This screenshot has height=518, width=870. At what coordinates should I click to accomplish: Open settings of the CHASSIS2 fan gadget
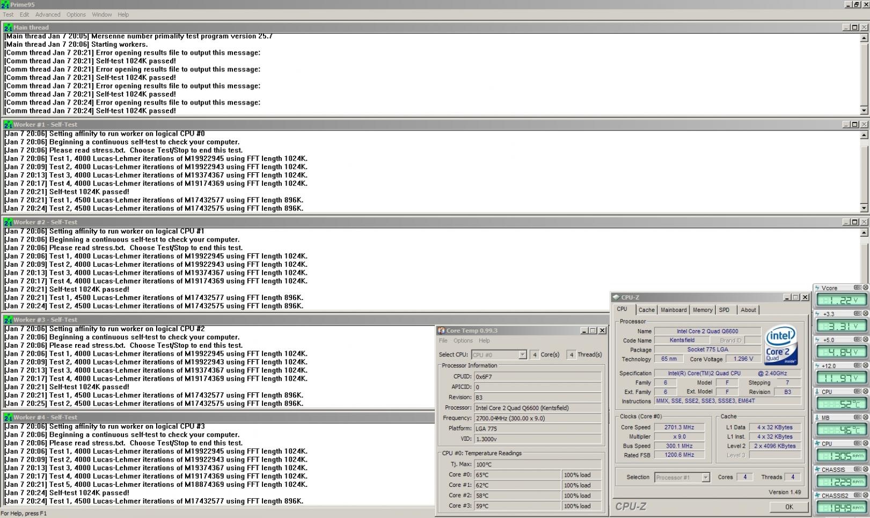point(858,495)
